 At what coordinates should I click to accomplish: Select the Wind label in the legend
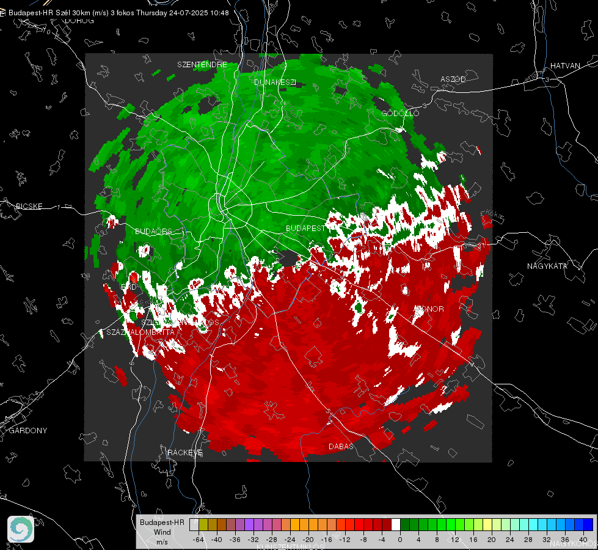pos(162,532)
